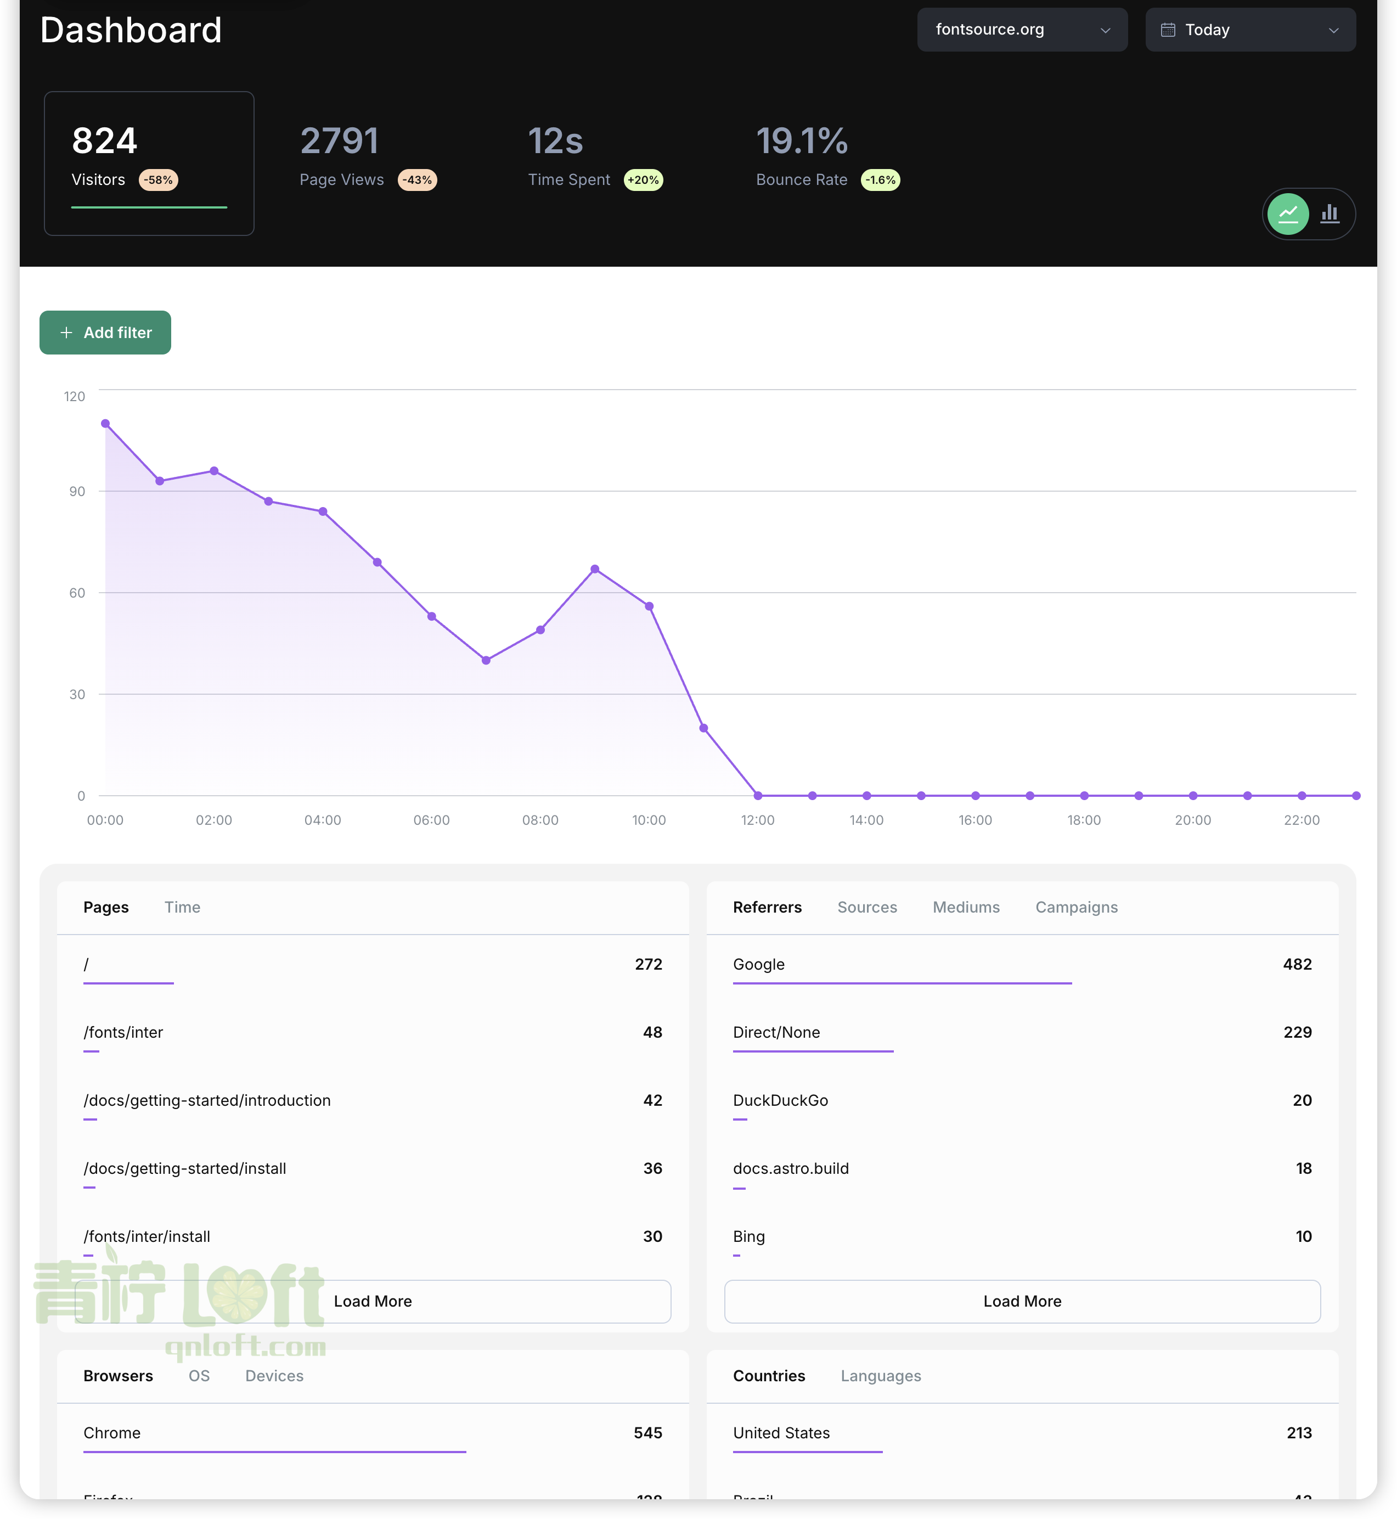Viewport: 1397px width, 1519px height.
Task: Click the 12:00 zero data point
Action: (757, 795)
